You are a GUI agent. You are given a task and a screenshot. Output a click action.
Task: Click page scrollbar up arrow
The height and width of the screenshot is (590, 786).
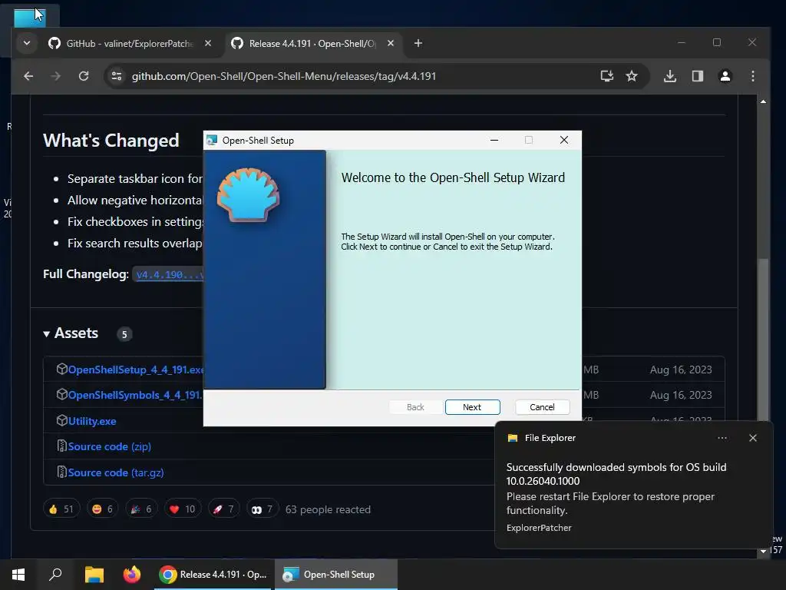tap(763, 102)
